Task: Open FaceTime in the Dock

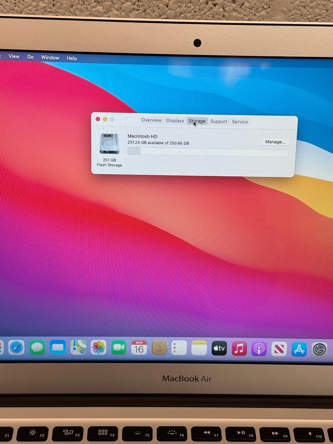Action: pos(119,348)
